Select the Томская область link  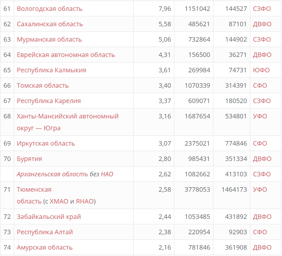pos(43,85)
